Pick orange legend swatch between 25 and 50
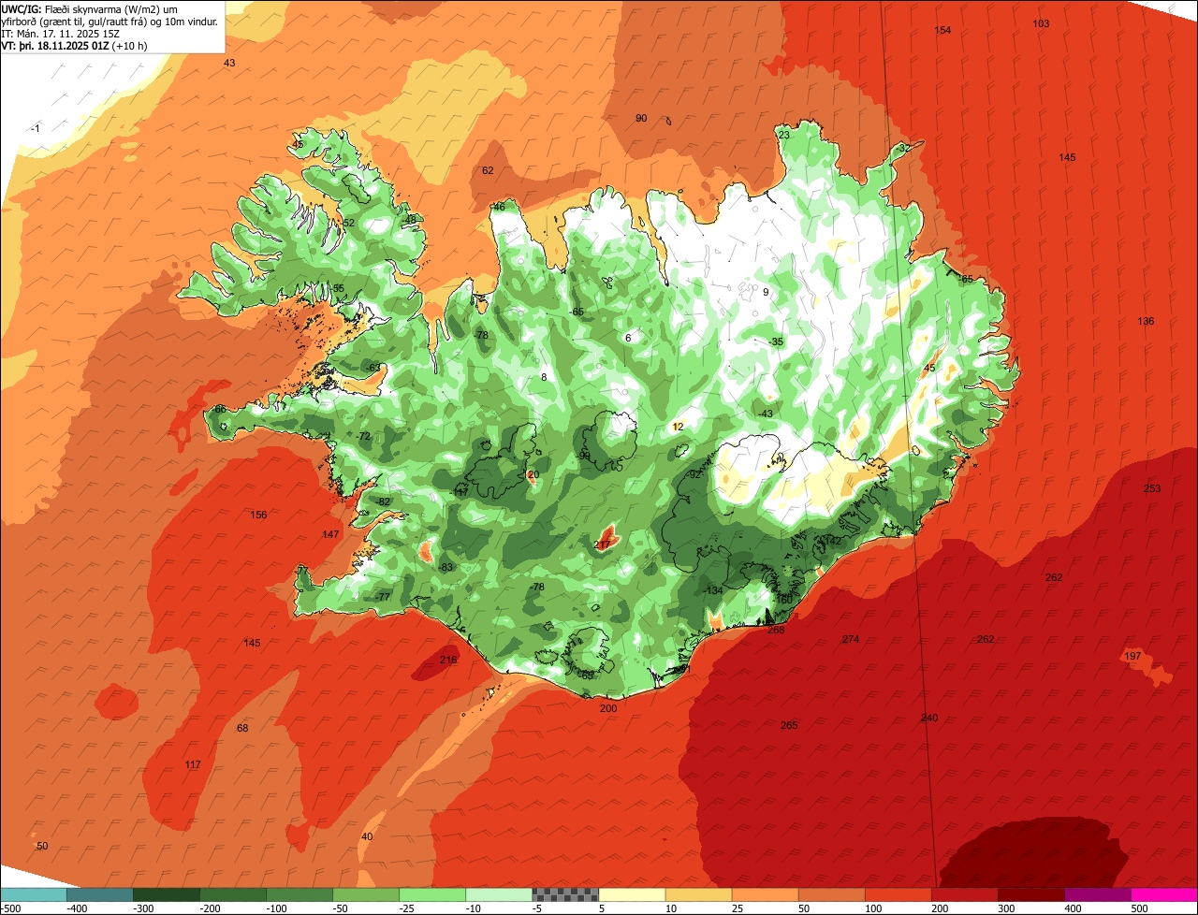 (765, 893)
